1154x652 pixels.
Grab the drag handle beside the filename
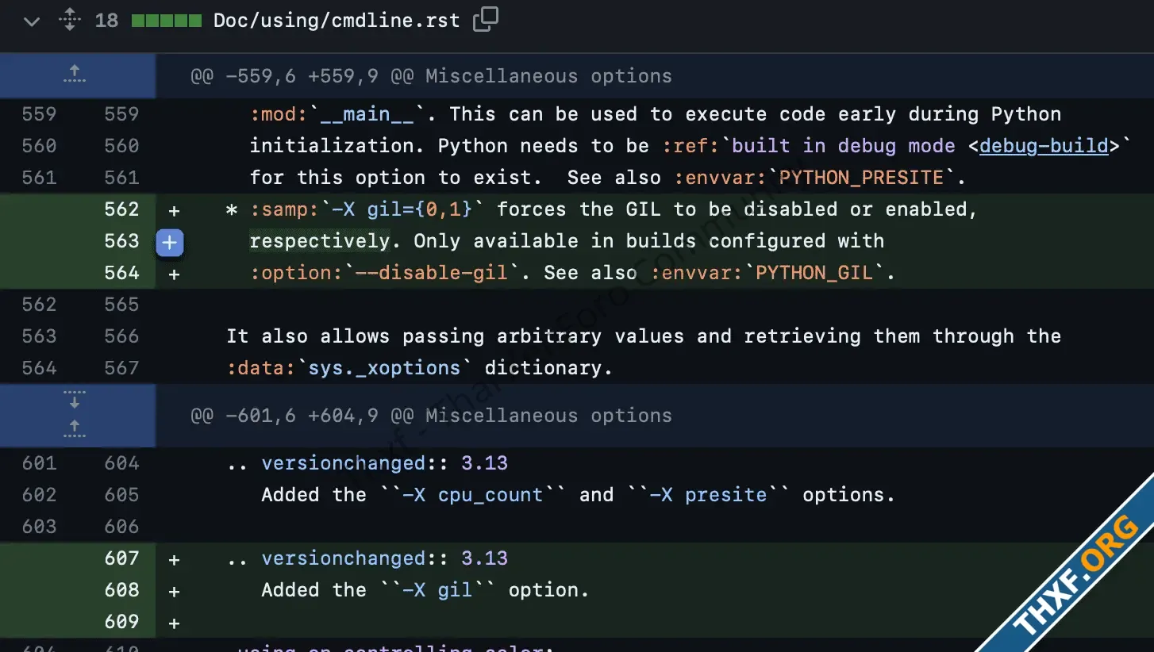pos(70,20)
